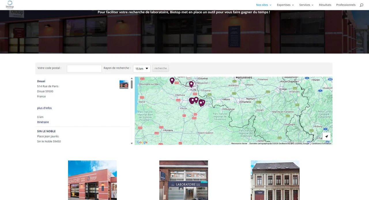Open plus d'infos for Douai
Viewport: 369px width, 200px height.
point(44,108)
